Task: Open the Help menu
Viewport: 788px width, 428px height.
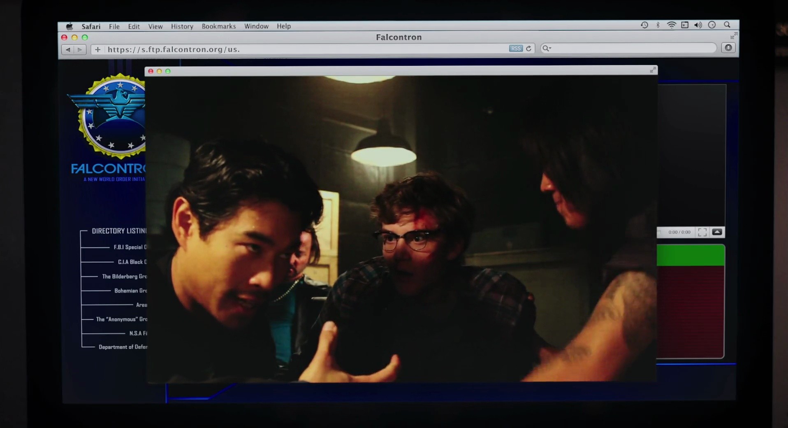Action: [x=284, y=26]
